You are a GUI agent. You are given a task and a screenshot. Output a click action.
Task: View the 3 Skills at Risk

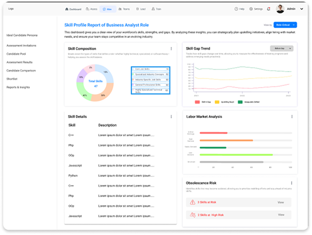pyautogui.click(x=281, y=202)
